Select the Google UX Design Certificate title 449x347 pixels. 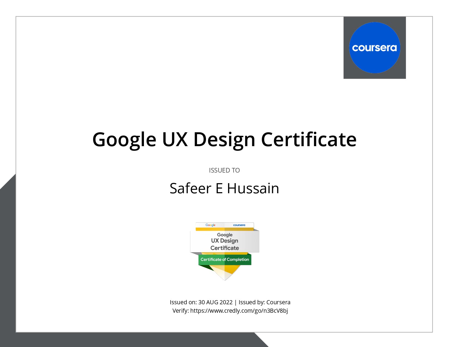point(224,140)
